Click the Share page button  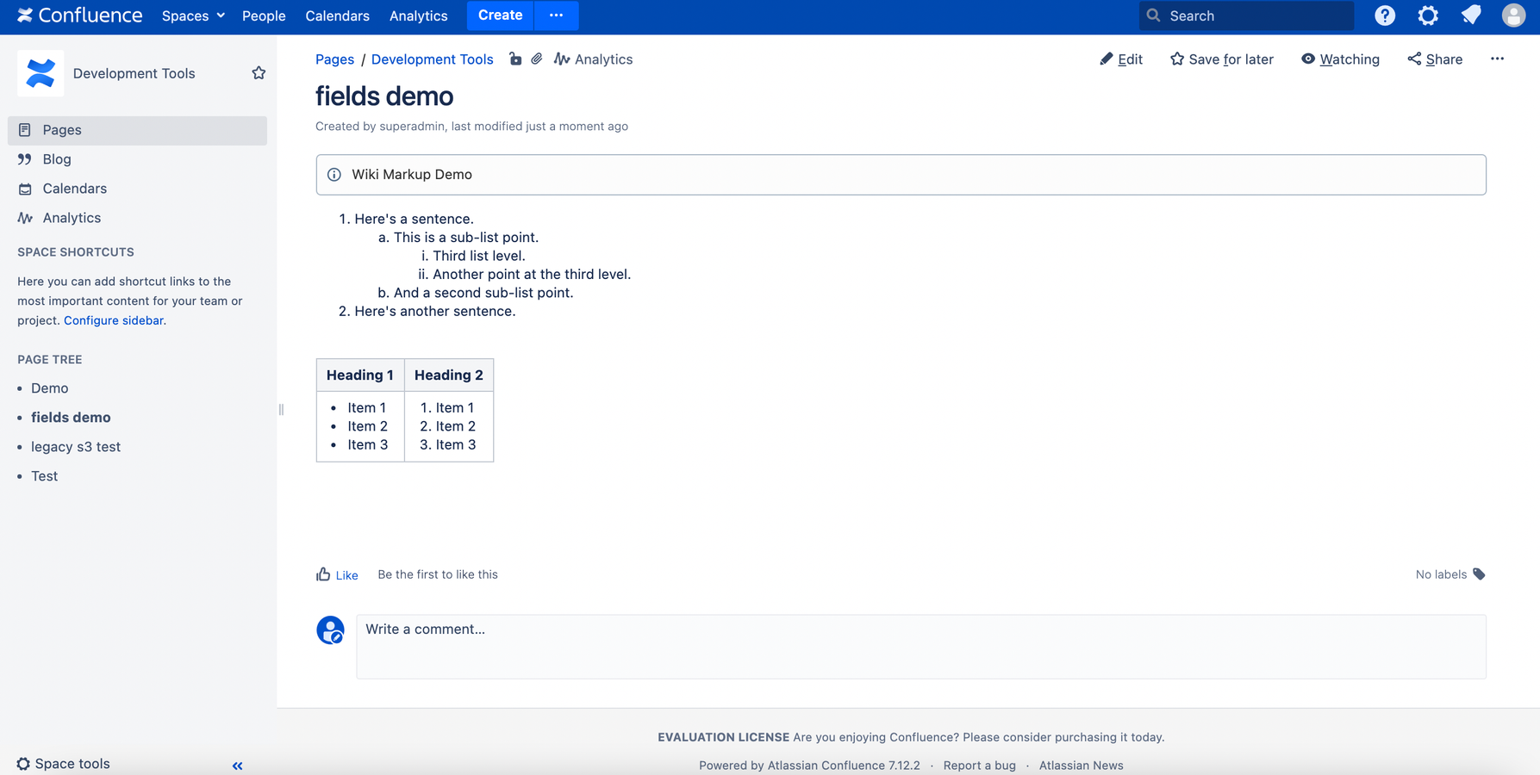tap(1435, 59)
